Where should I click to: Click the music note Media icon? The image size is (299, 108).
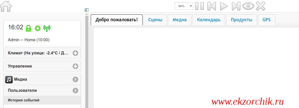(9, 79)
